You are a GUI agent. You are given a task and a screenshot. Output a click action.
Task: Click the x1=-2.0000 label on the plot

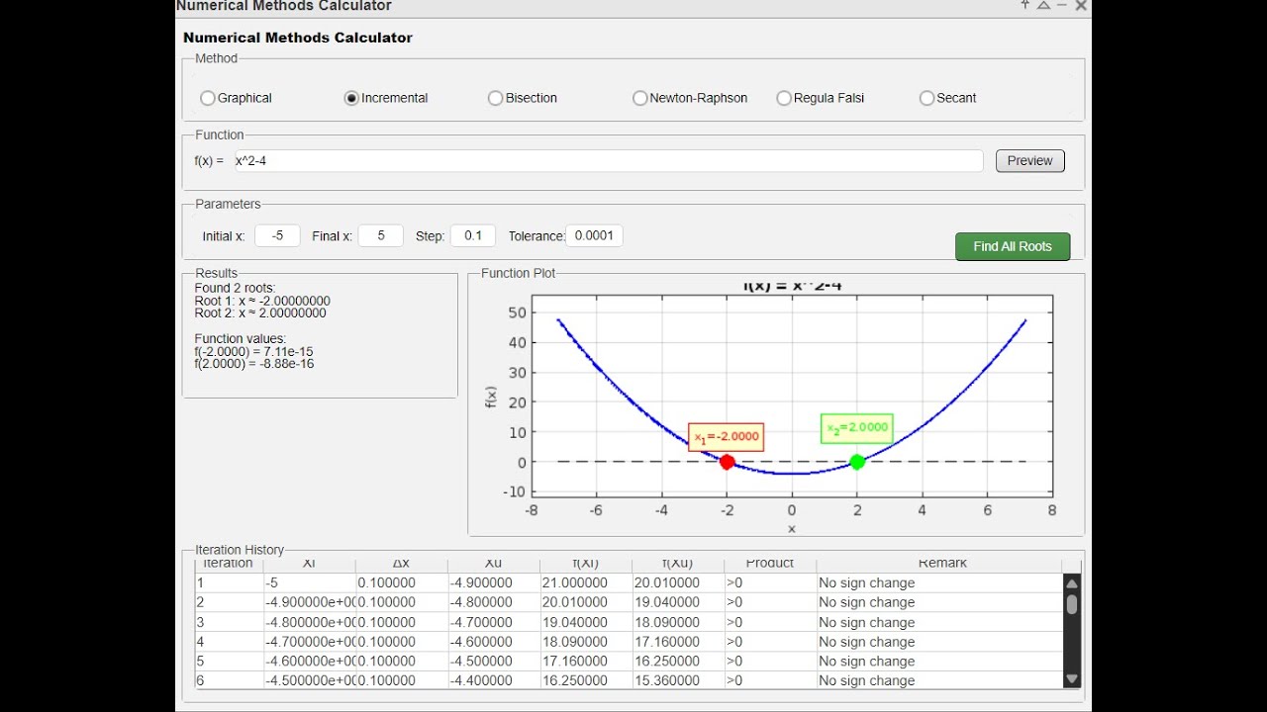pos(727,437)
